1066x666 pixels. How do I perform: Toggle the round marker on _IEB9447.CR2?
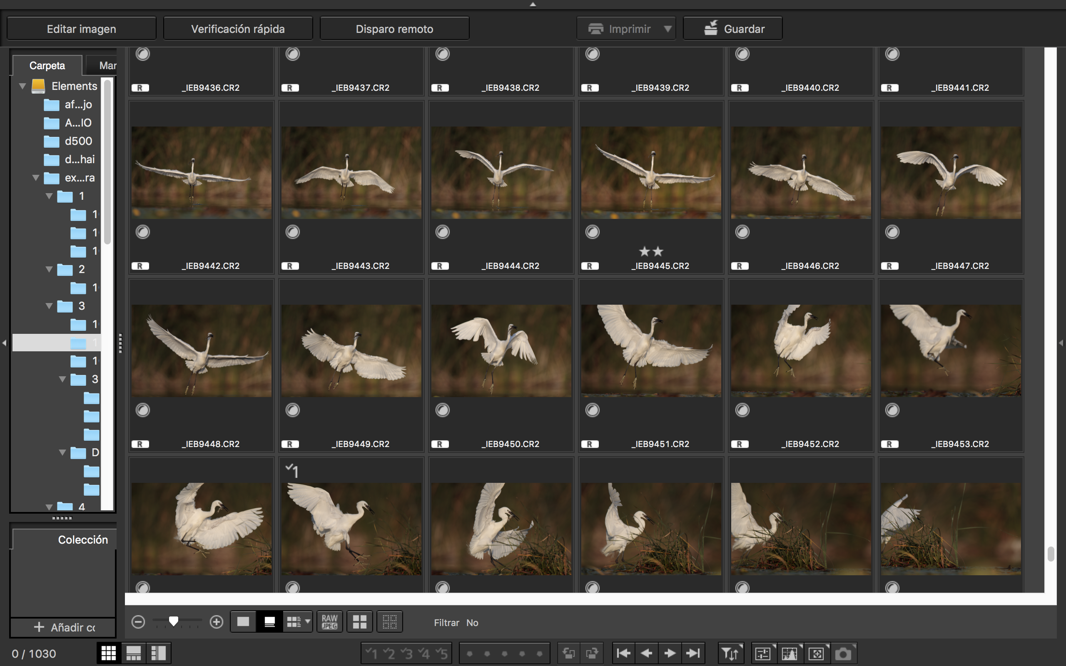click(892, 232)
